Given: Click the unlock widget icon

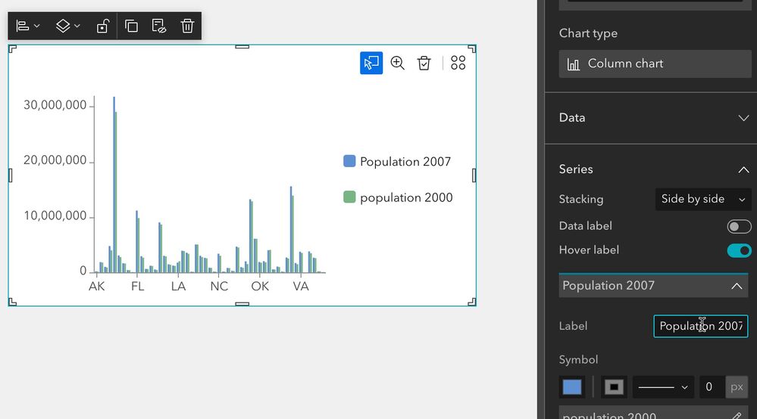Looking at the screenshot, I should (103, 26).
